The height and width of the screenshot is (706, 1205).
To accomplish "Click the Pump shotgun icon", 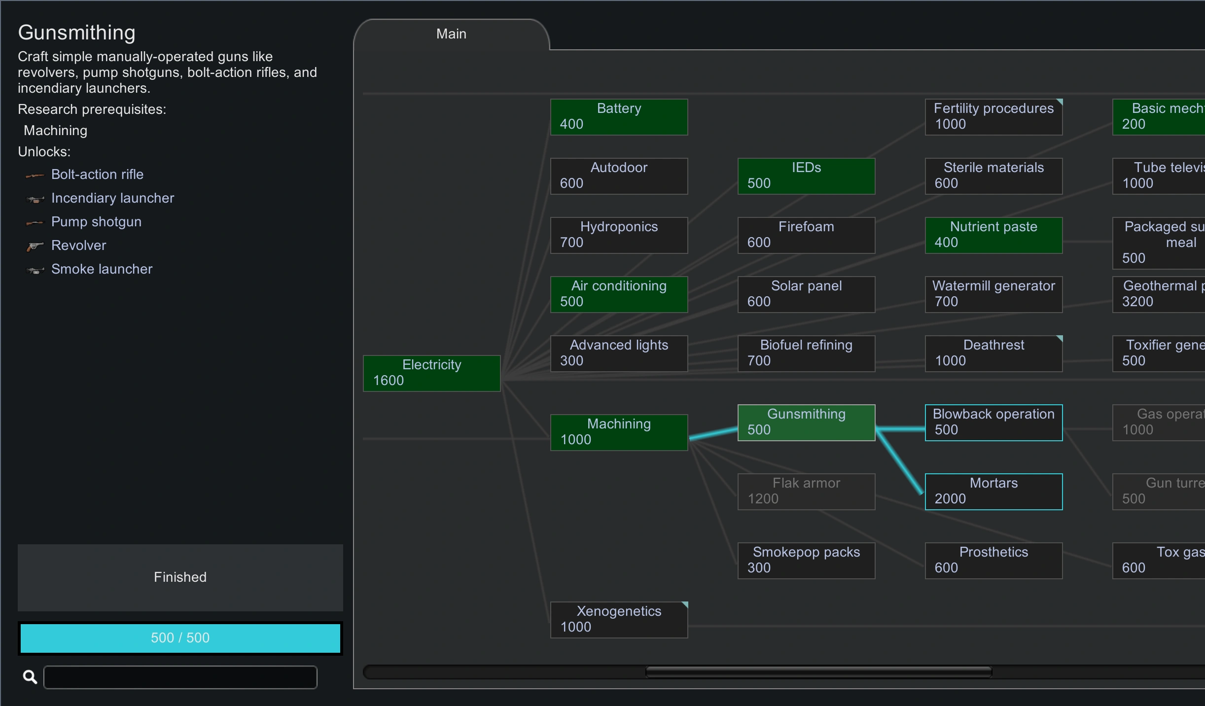I will tap(35, 222).
